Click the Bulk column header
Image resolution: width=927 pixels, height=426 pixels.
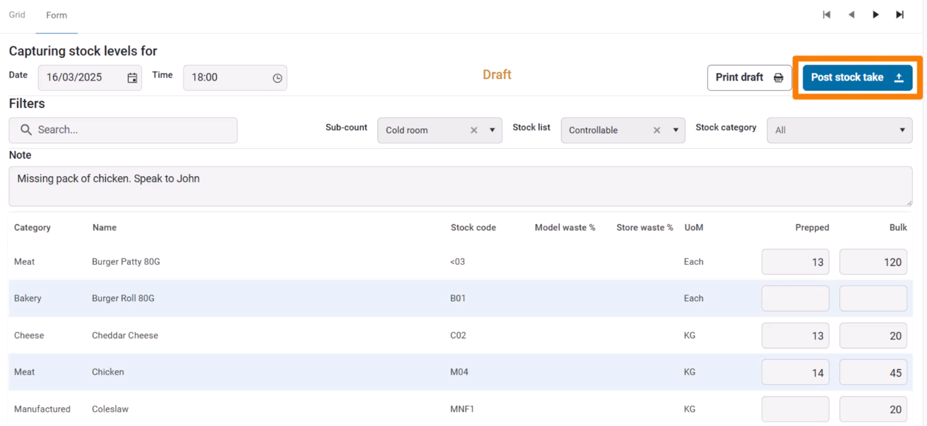click(x=898, y=228)
